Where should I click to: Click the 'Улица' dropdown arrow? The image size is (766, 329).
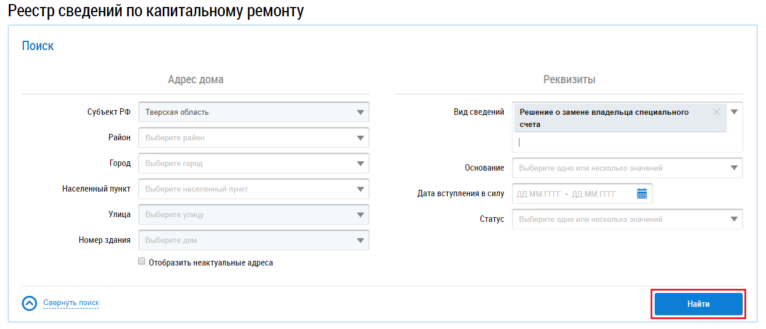point(360,215)
